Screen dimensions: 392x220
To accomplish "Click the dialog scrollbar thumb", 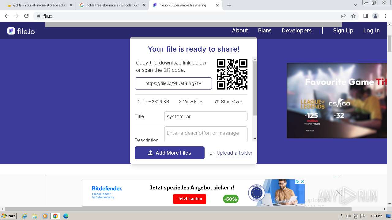I will (x=255, y=88).
